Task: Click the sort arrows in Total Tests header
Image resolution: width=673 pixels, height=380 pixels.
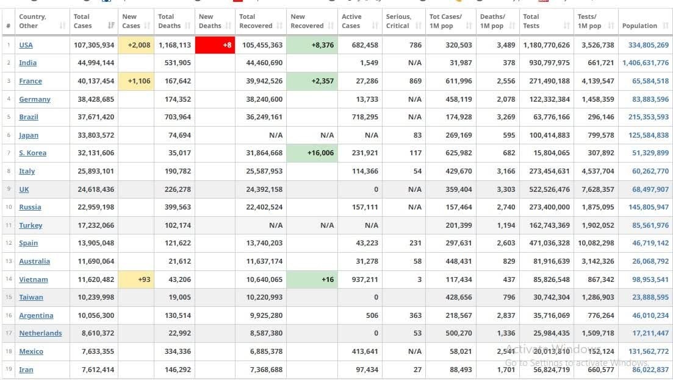Action: point(567,26)
